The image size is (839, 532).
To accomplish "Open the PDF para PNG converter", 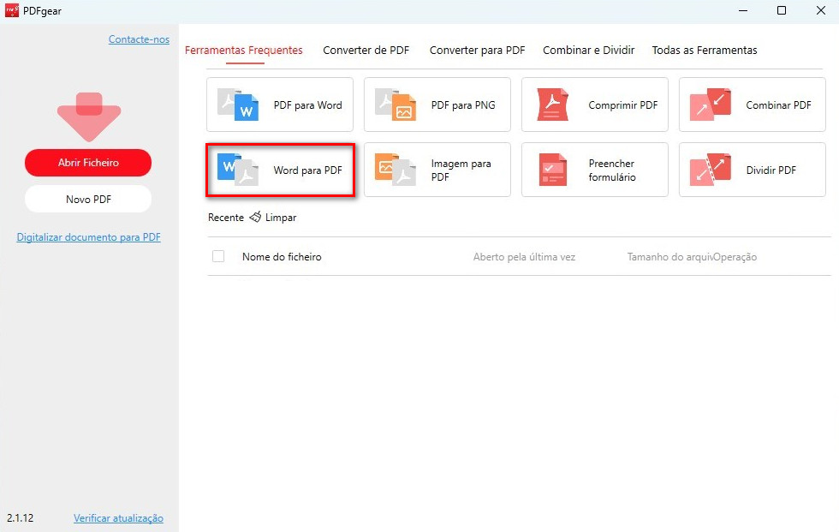I will click(437, 105).
